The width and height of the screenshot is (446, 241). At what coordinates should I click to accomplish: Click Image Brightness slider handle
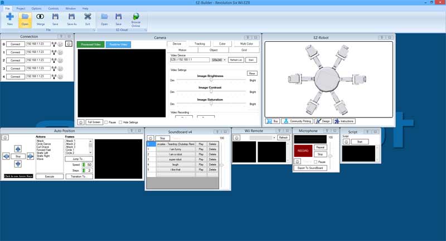tap(211, 80)
